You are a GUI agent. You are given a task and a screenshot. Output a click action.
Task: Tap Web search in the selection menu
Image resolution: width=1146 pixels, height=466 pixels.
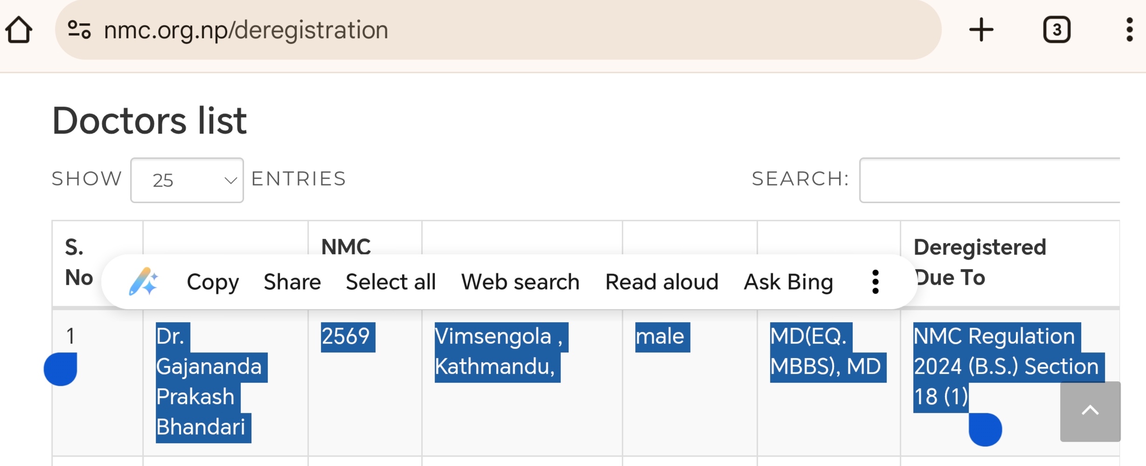[520, 282]
